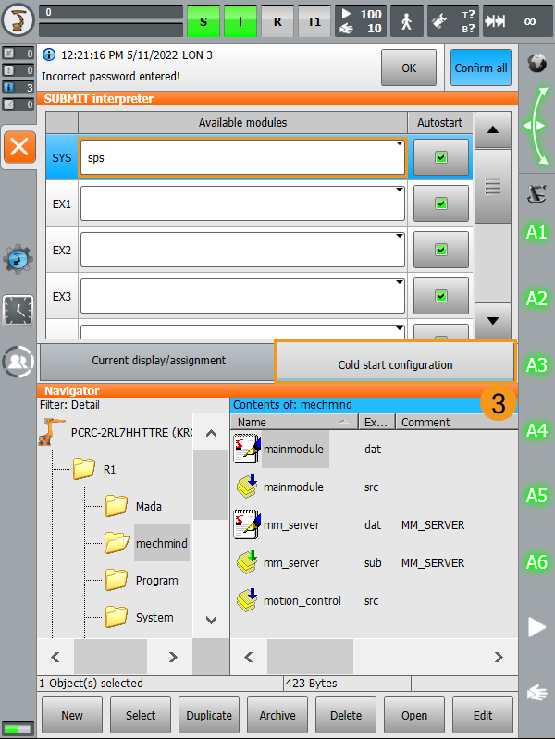Image resolution: width=555 pixels, height=739 pixels.
Task: Toggle Autostart checkbox for SYS row
Action: pyautogui.click(x=440, y=158)
